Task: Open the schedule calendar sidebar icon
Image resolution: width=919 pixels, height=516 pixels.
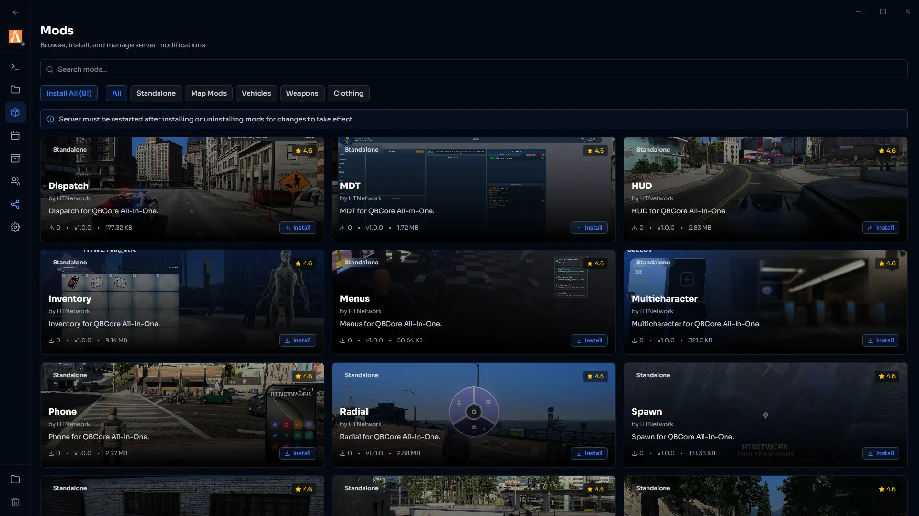Action: tap(15, 135)
